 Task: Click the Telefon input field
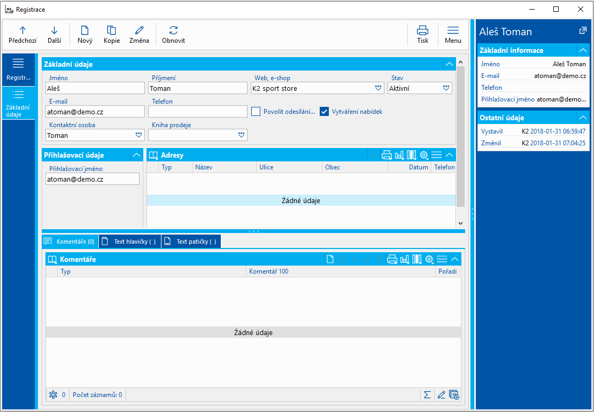pos(197,112)
